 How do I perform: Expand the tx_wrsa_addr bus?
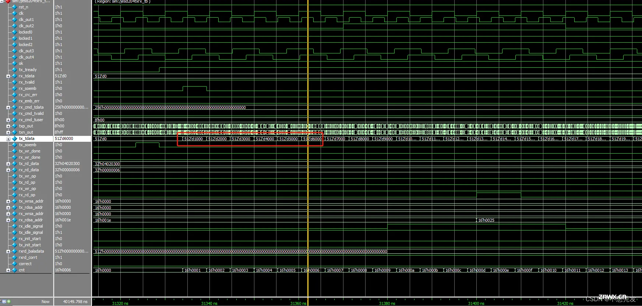click(x=8, y=201)
